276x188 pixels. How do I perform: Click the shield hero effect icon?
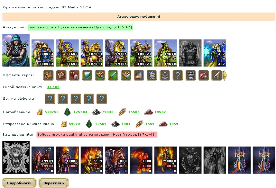87,76
